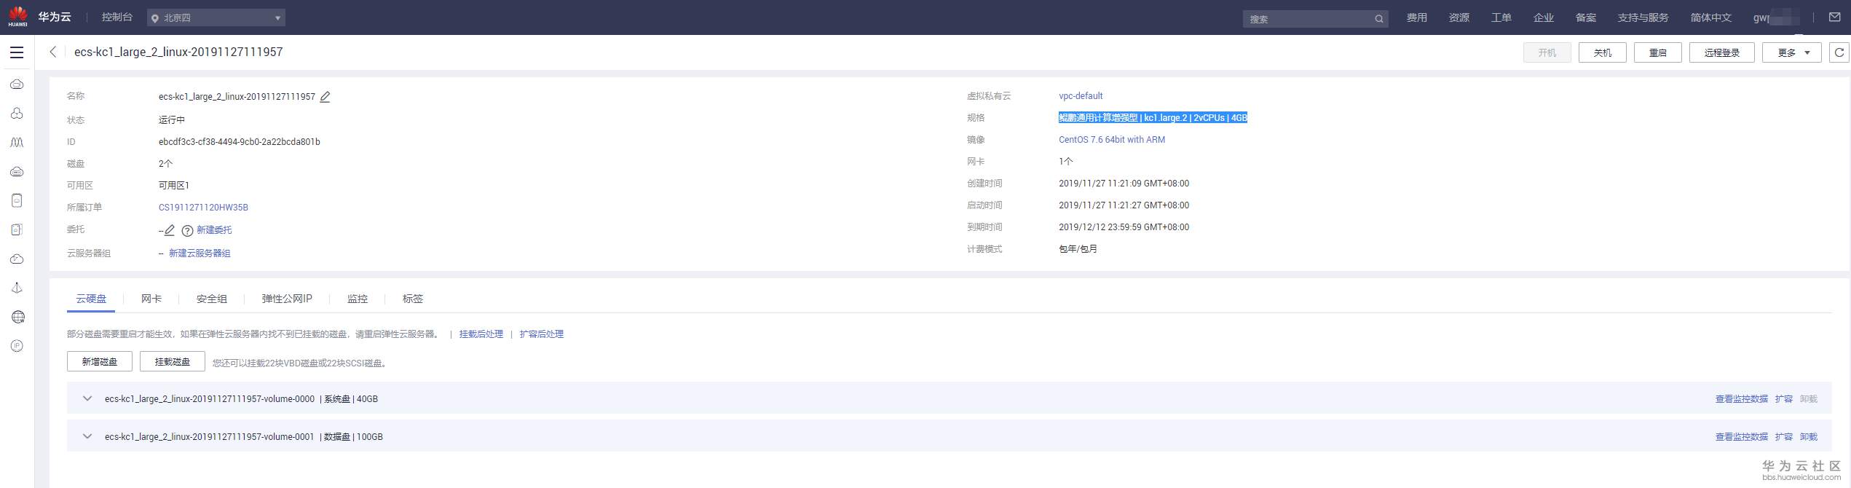
Task: Open 控制台 console link
Action: (x=117, y=17)
